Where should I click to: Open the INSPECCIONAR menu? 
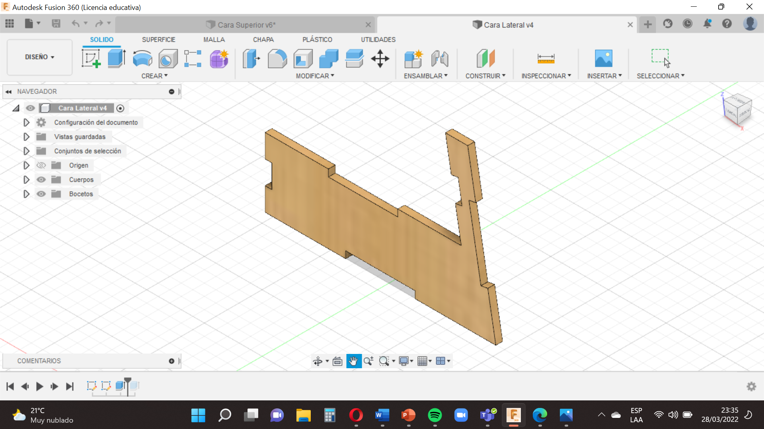546,76
